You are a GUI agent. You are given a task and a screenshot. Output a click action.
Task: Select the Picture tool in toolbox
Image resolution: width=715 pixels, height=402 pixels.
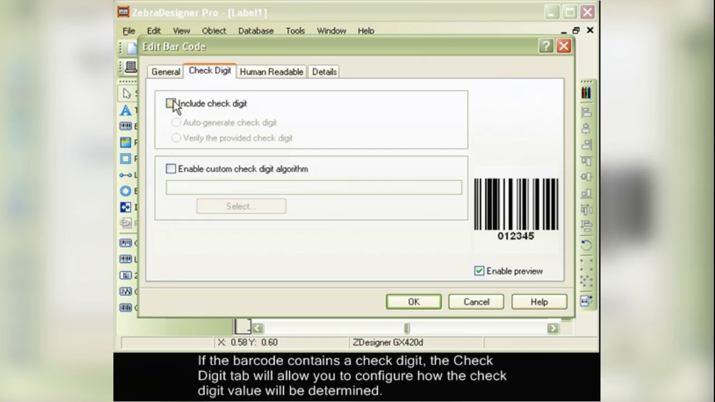tap(126, 143)
